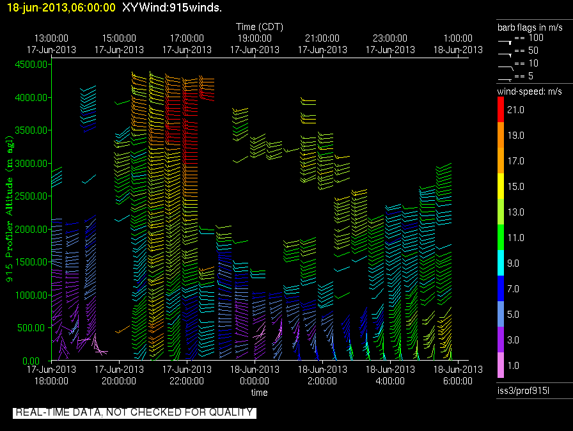Click the '18-Jun-2013 0:00:00' bottom axis label
This screenshot has width=573, height=431.
click(x=255, y=375)
